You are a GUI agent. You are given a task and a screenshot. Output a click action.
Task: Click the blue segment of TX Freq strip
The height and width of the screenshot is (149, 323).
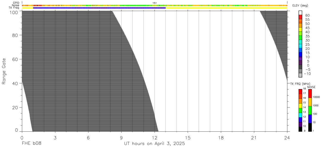point(99,8)
